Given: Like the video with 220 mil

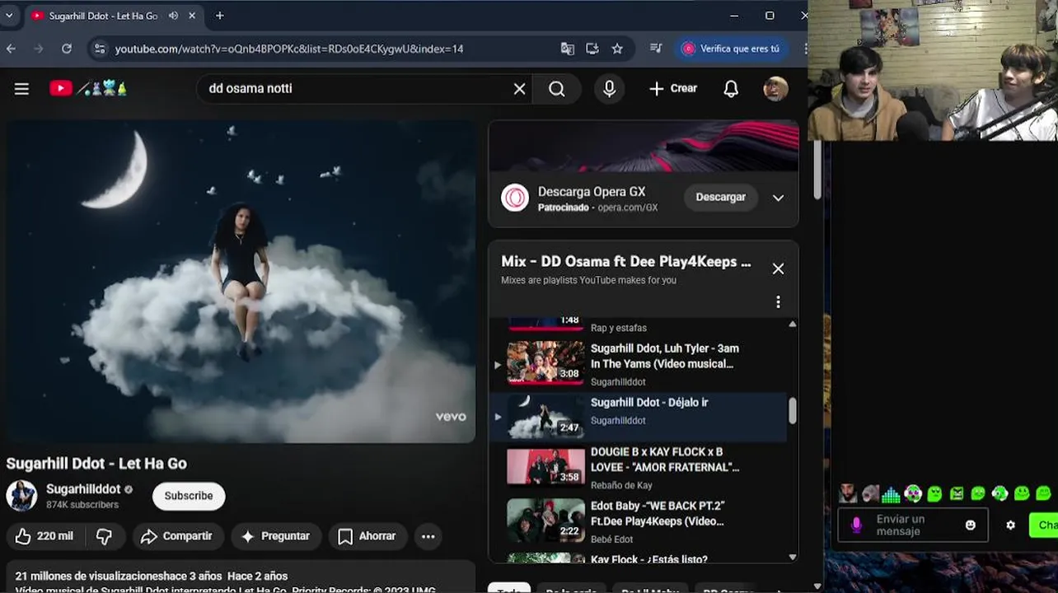Looking at the screenshot, I should tap(44, 536).
